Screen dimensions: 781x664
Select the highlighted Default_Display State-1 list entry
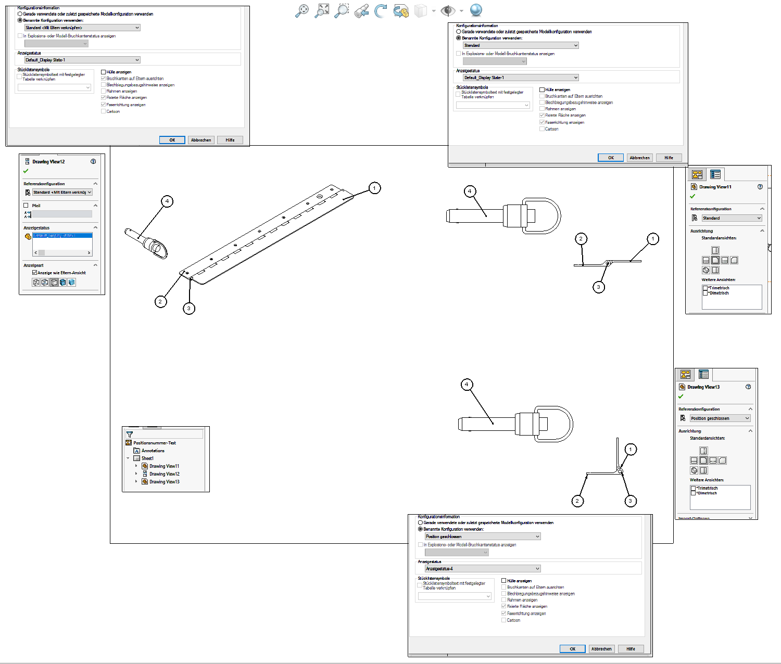click(x=62, y=236)
